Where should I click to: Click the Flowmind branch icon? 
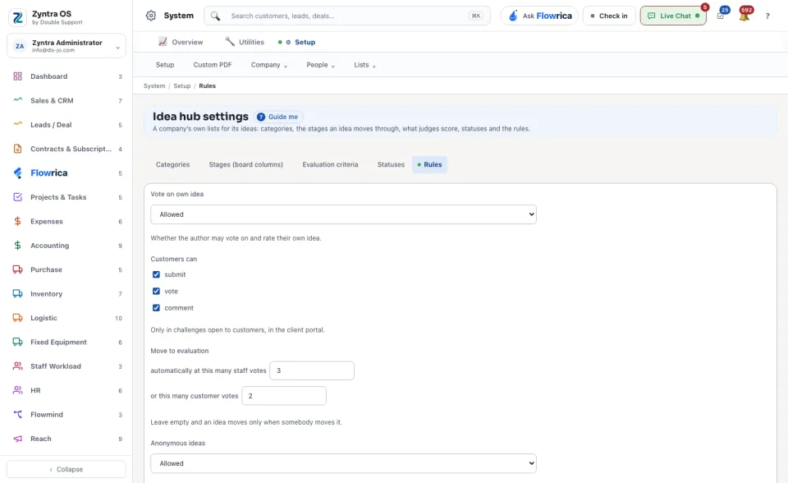[x=17, y=415]
